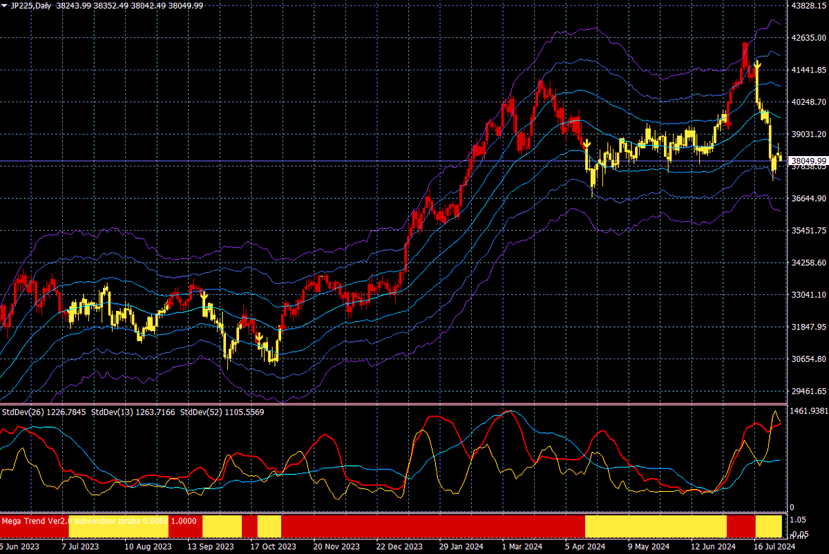
Task: Open the chart menu triangle beside JP225
Action: point(6,5)
